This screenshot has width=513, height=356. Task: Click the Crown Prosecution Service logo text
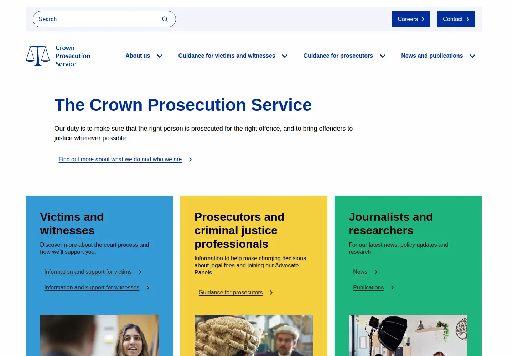point(73,56)
